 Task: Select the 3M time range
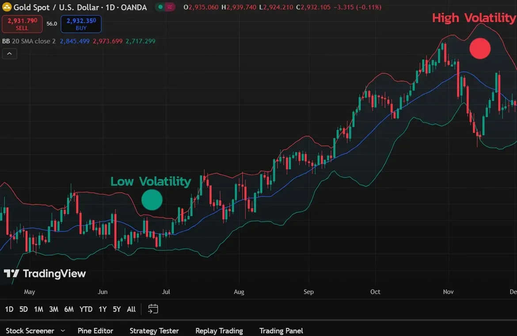[x=54, y=310]
